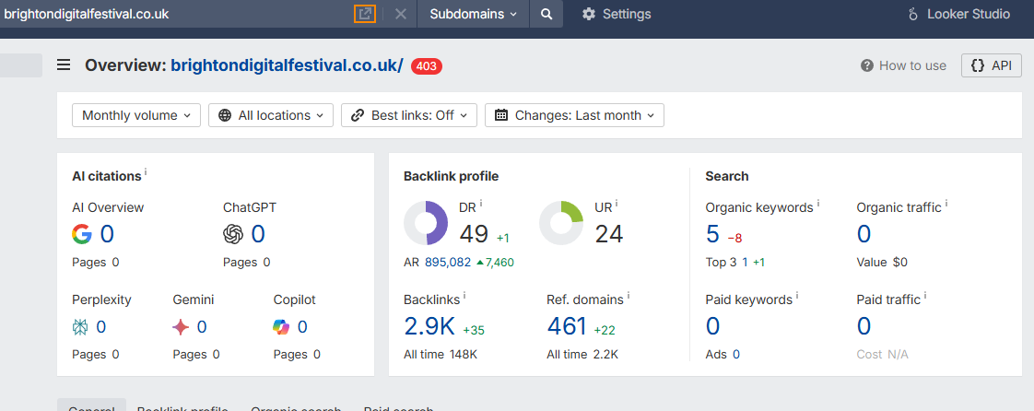Show the Ref. domains info tooltip icon
This screenshot has height=411, width=1034.
(629, 296)
